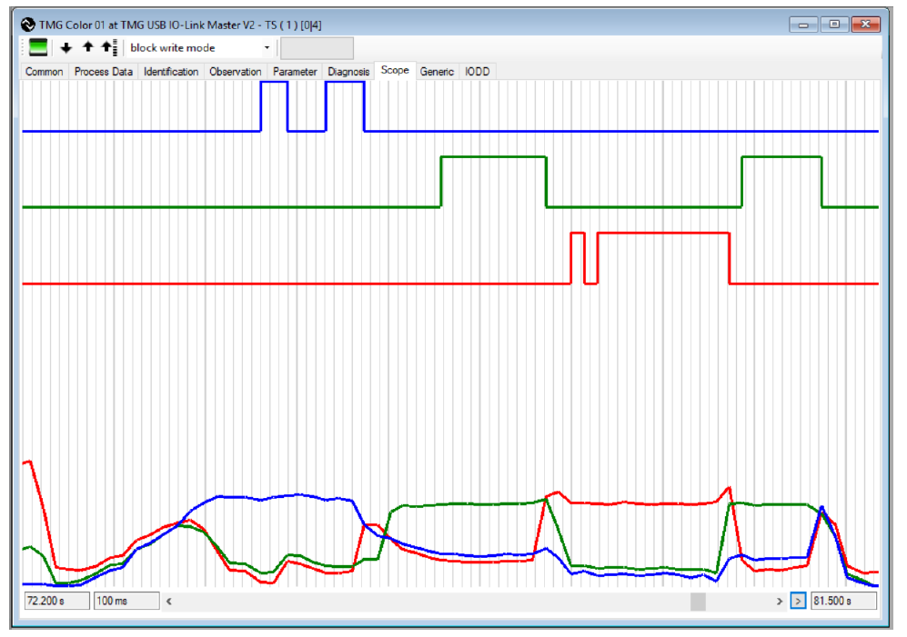Select the Generic tab
Screen dimensions: 907x637
(437, 72)
